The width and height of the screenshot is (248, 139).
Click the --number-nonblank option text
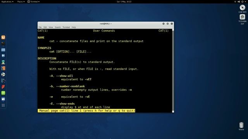(x=71, y=86)
